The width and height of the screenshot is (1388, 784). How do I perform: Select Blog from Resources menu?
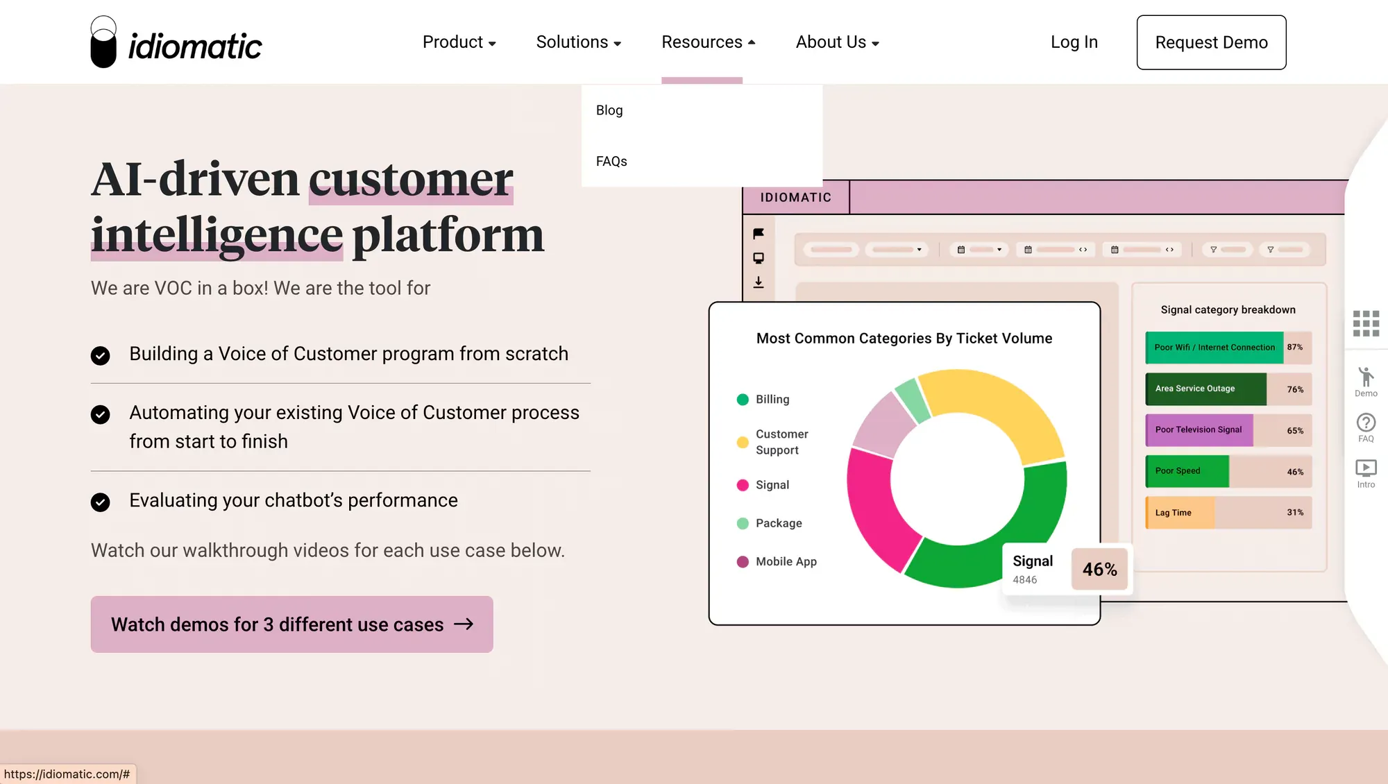[609, 110]
